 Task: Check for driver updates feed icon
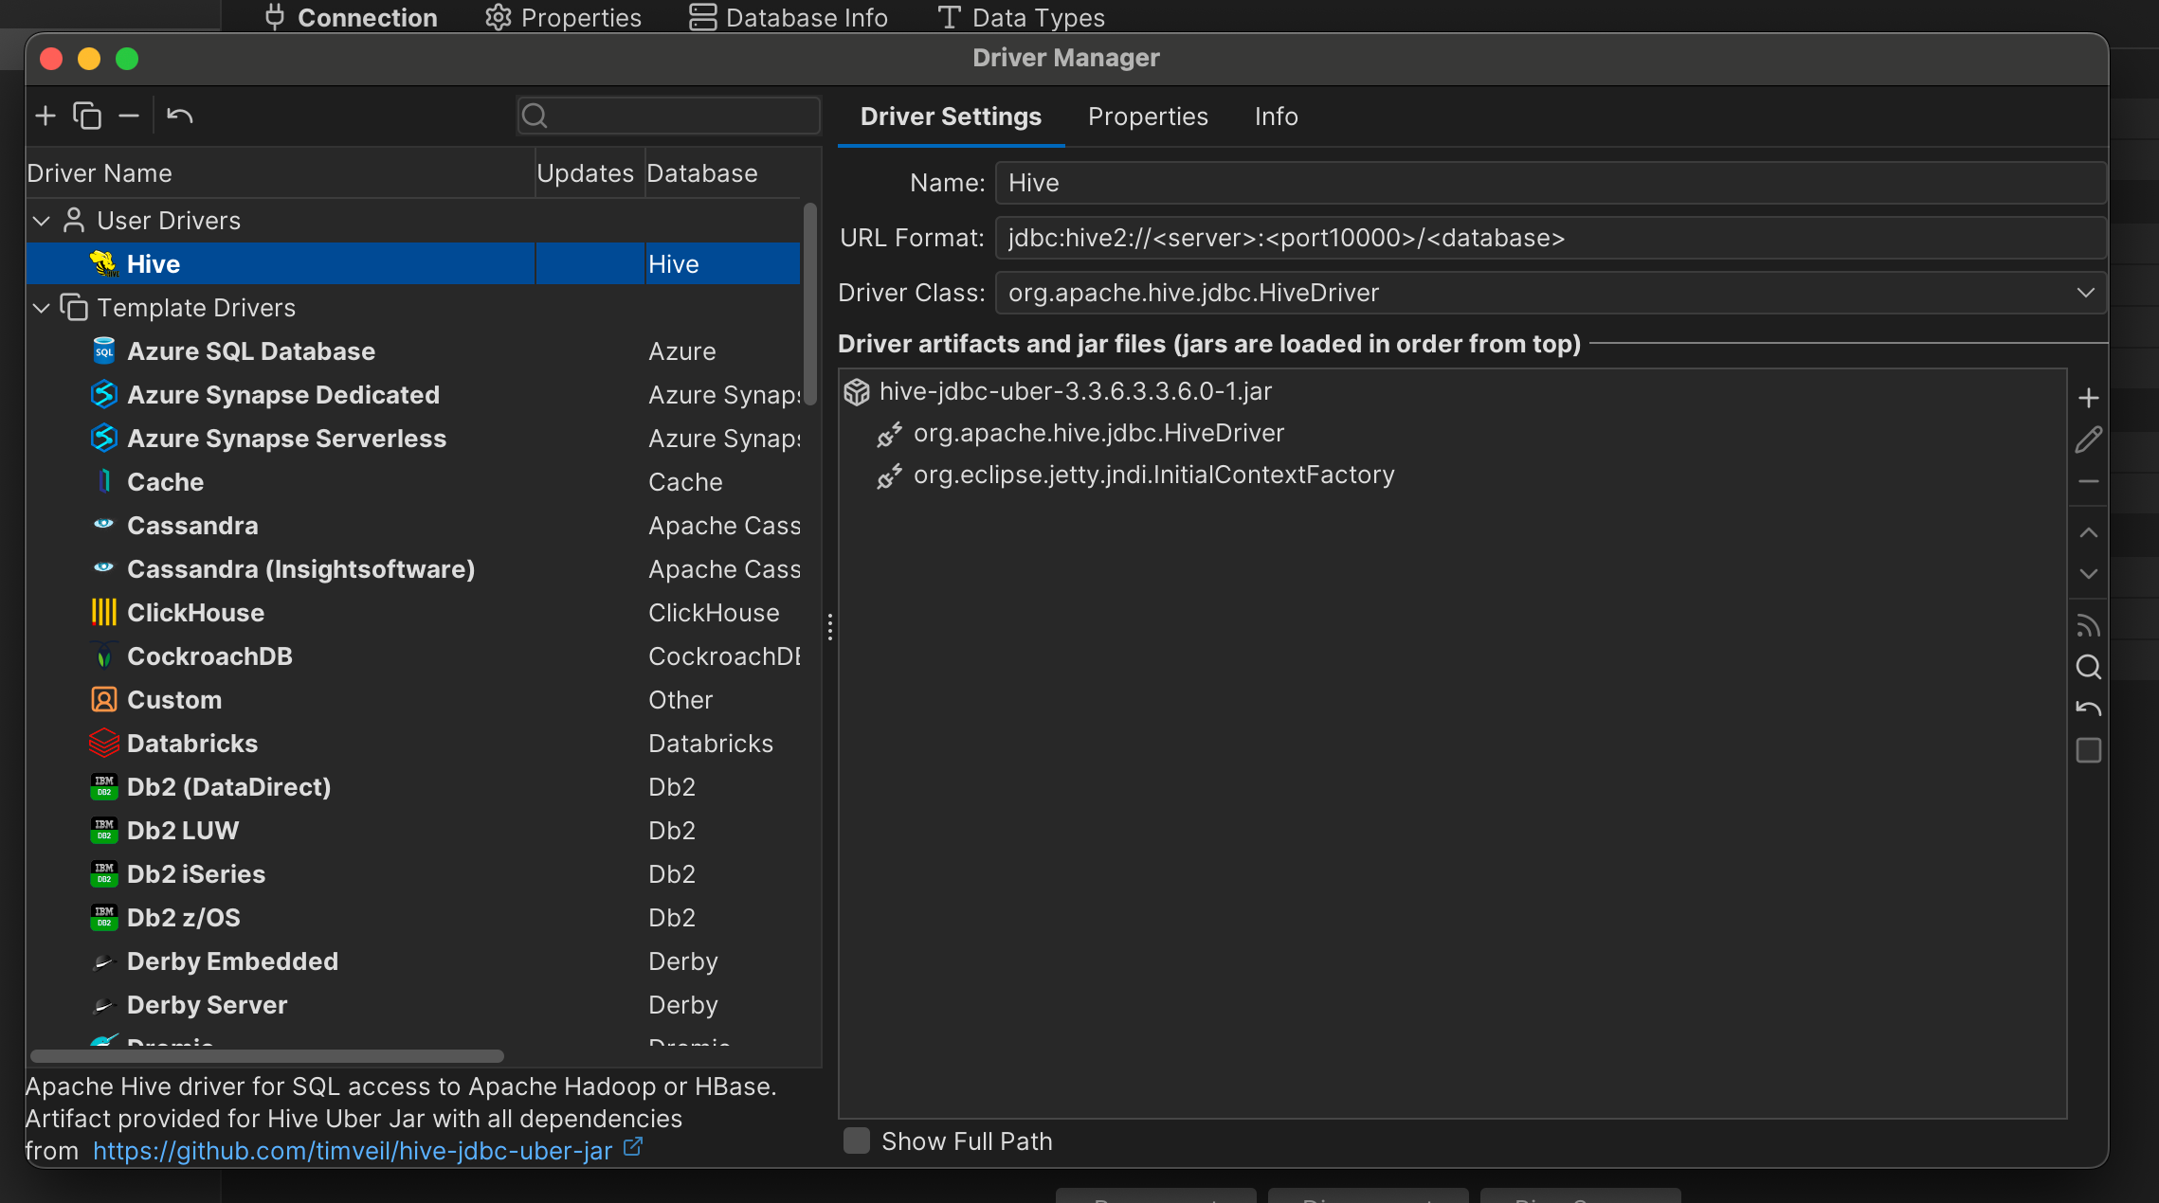pos(2088,625)
